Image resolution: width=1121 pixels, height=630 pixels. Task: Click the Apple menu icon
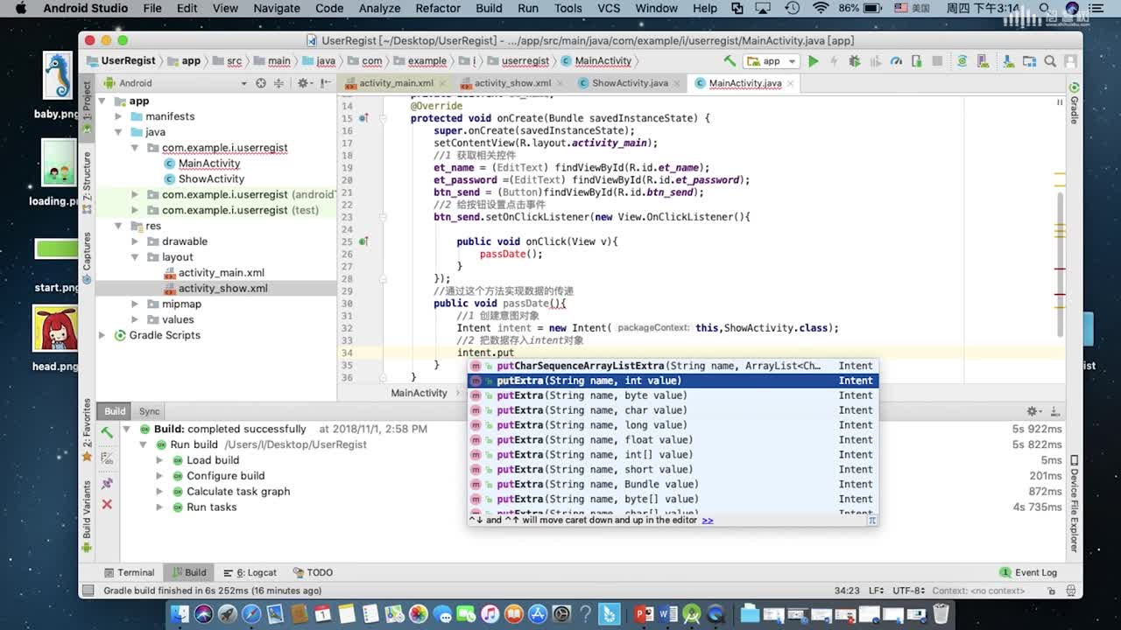click(x=20, y=8)
